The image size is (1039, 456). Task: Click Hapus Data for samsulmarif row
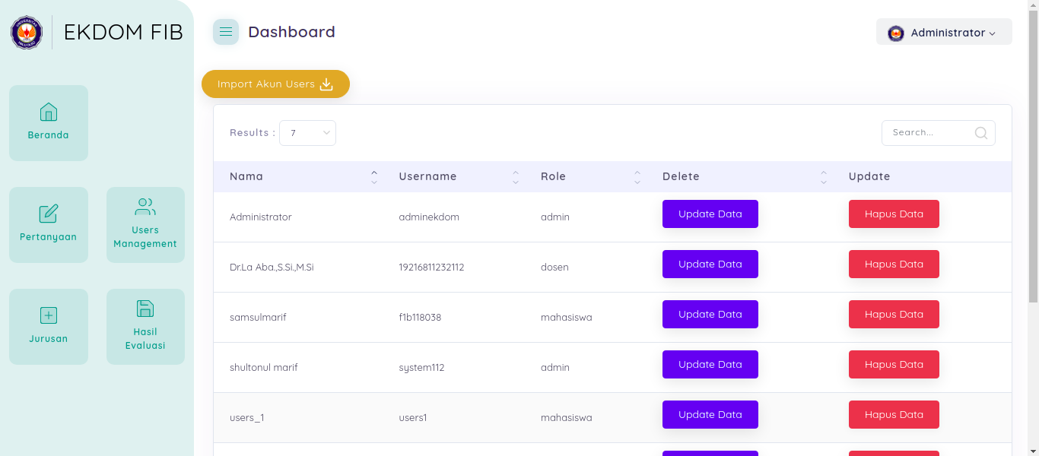[x=894, y=315]
